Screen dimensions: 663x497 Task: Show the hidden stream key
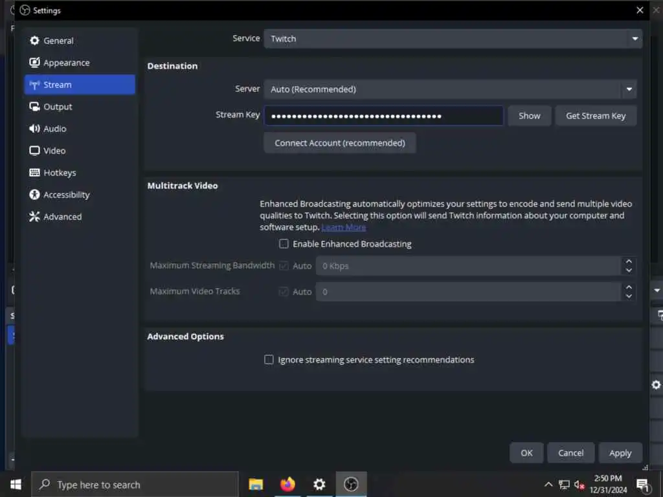tap(529, 116)
